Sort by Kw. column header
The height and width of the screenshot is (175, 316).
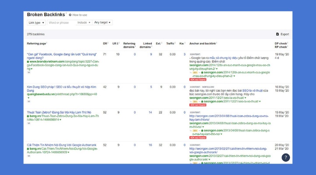tap(182, 43)
